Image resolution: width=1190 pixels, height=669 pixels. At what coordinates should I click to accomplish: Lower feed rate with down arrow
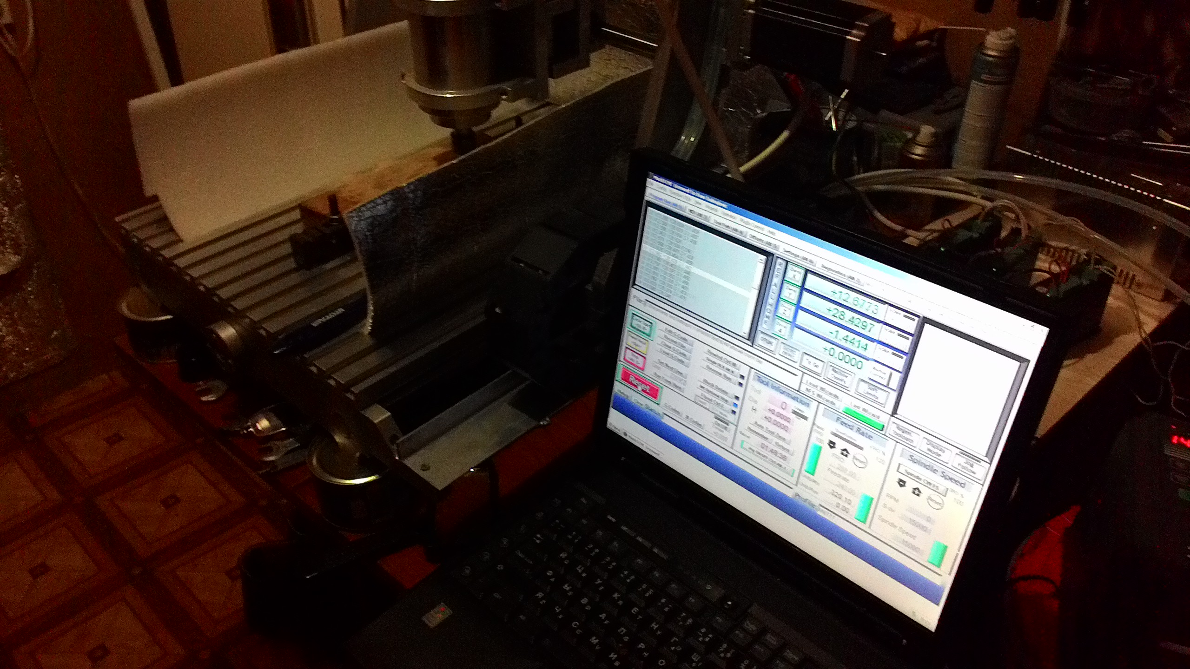pyautogui.click(x=832, y=445)
